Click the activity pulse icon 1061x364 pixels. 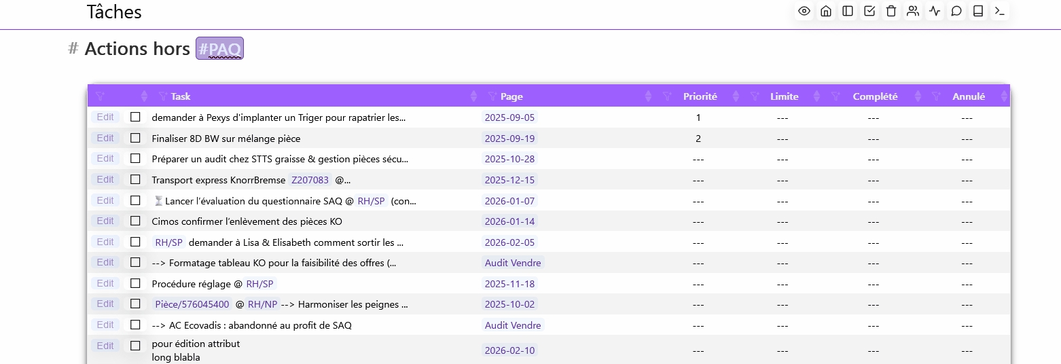tap(935, 11)
